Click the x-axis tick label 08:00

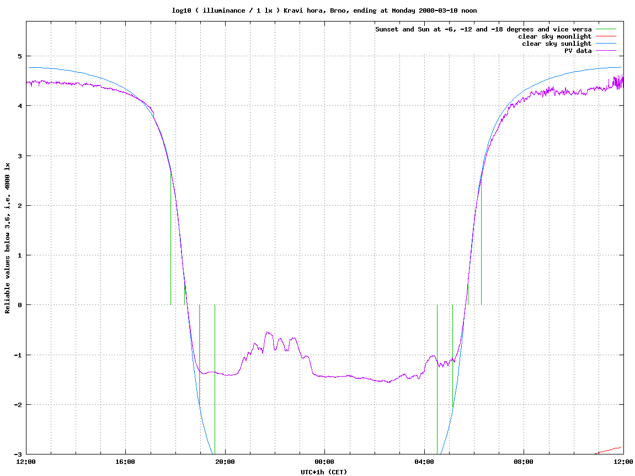(x=524, y=462)
